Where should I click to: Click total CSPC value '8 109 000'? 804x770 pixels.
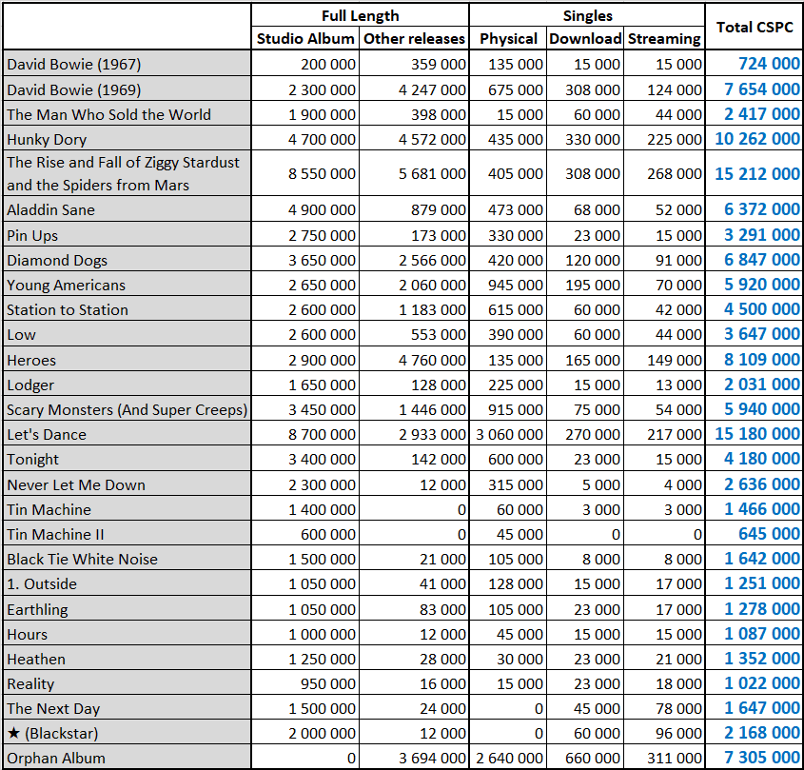pyautogui.click(x=761, y=360)
